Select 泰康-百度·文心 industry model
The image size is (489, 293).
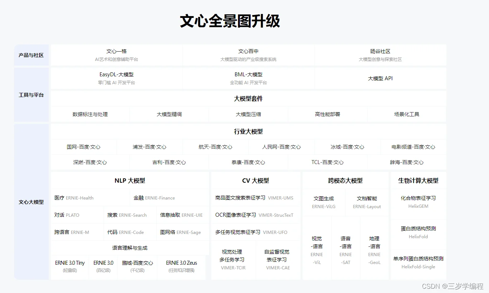coord(248,162)
